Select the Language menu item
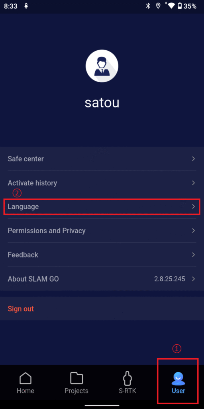This screenshot has width=204, height=409. click(102, 207)
